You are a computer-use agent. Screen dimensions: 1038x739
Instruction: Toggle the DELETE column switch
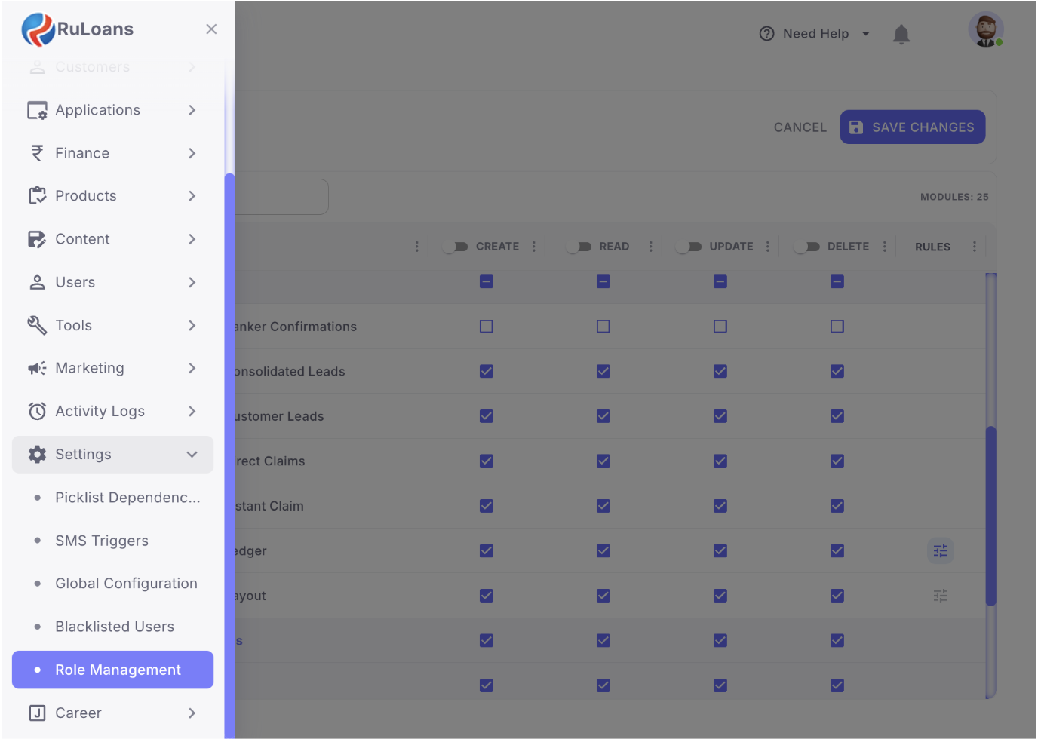(807, 247)
